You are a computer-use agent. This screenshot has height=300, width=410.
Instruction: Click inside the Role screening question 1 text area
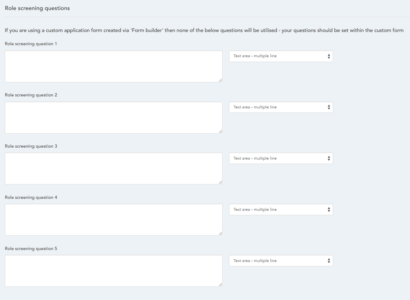(x=113, y=66)
